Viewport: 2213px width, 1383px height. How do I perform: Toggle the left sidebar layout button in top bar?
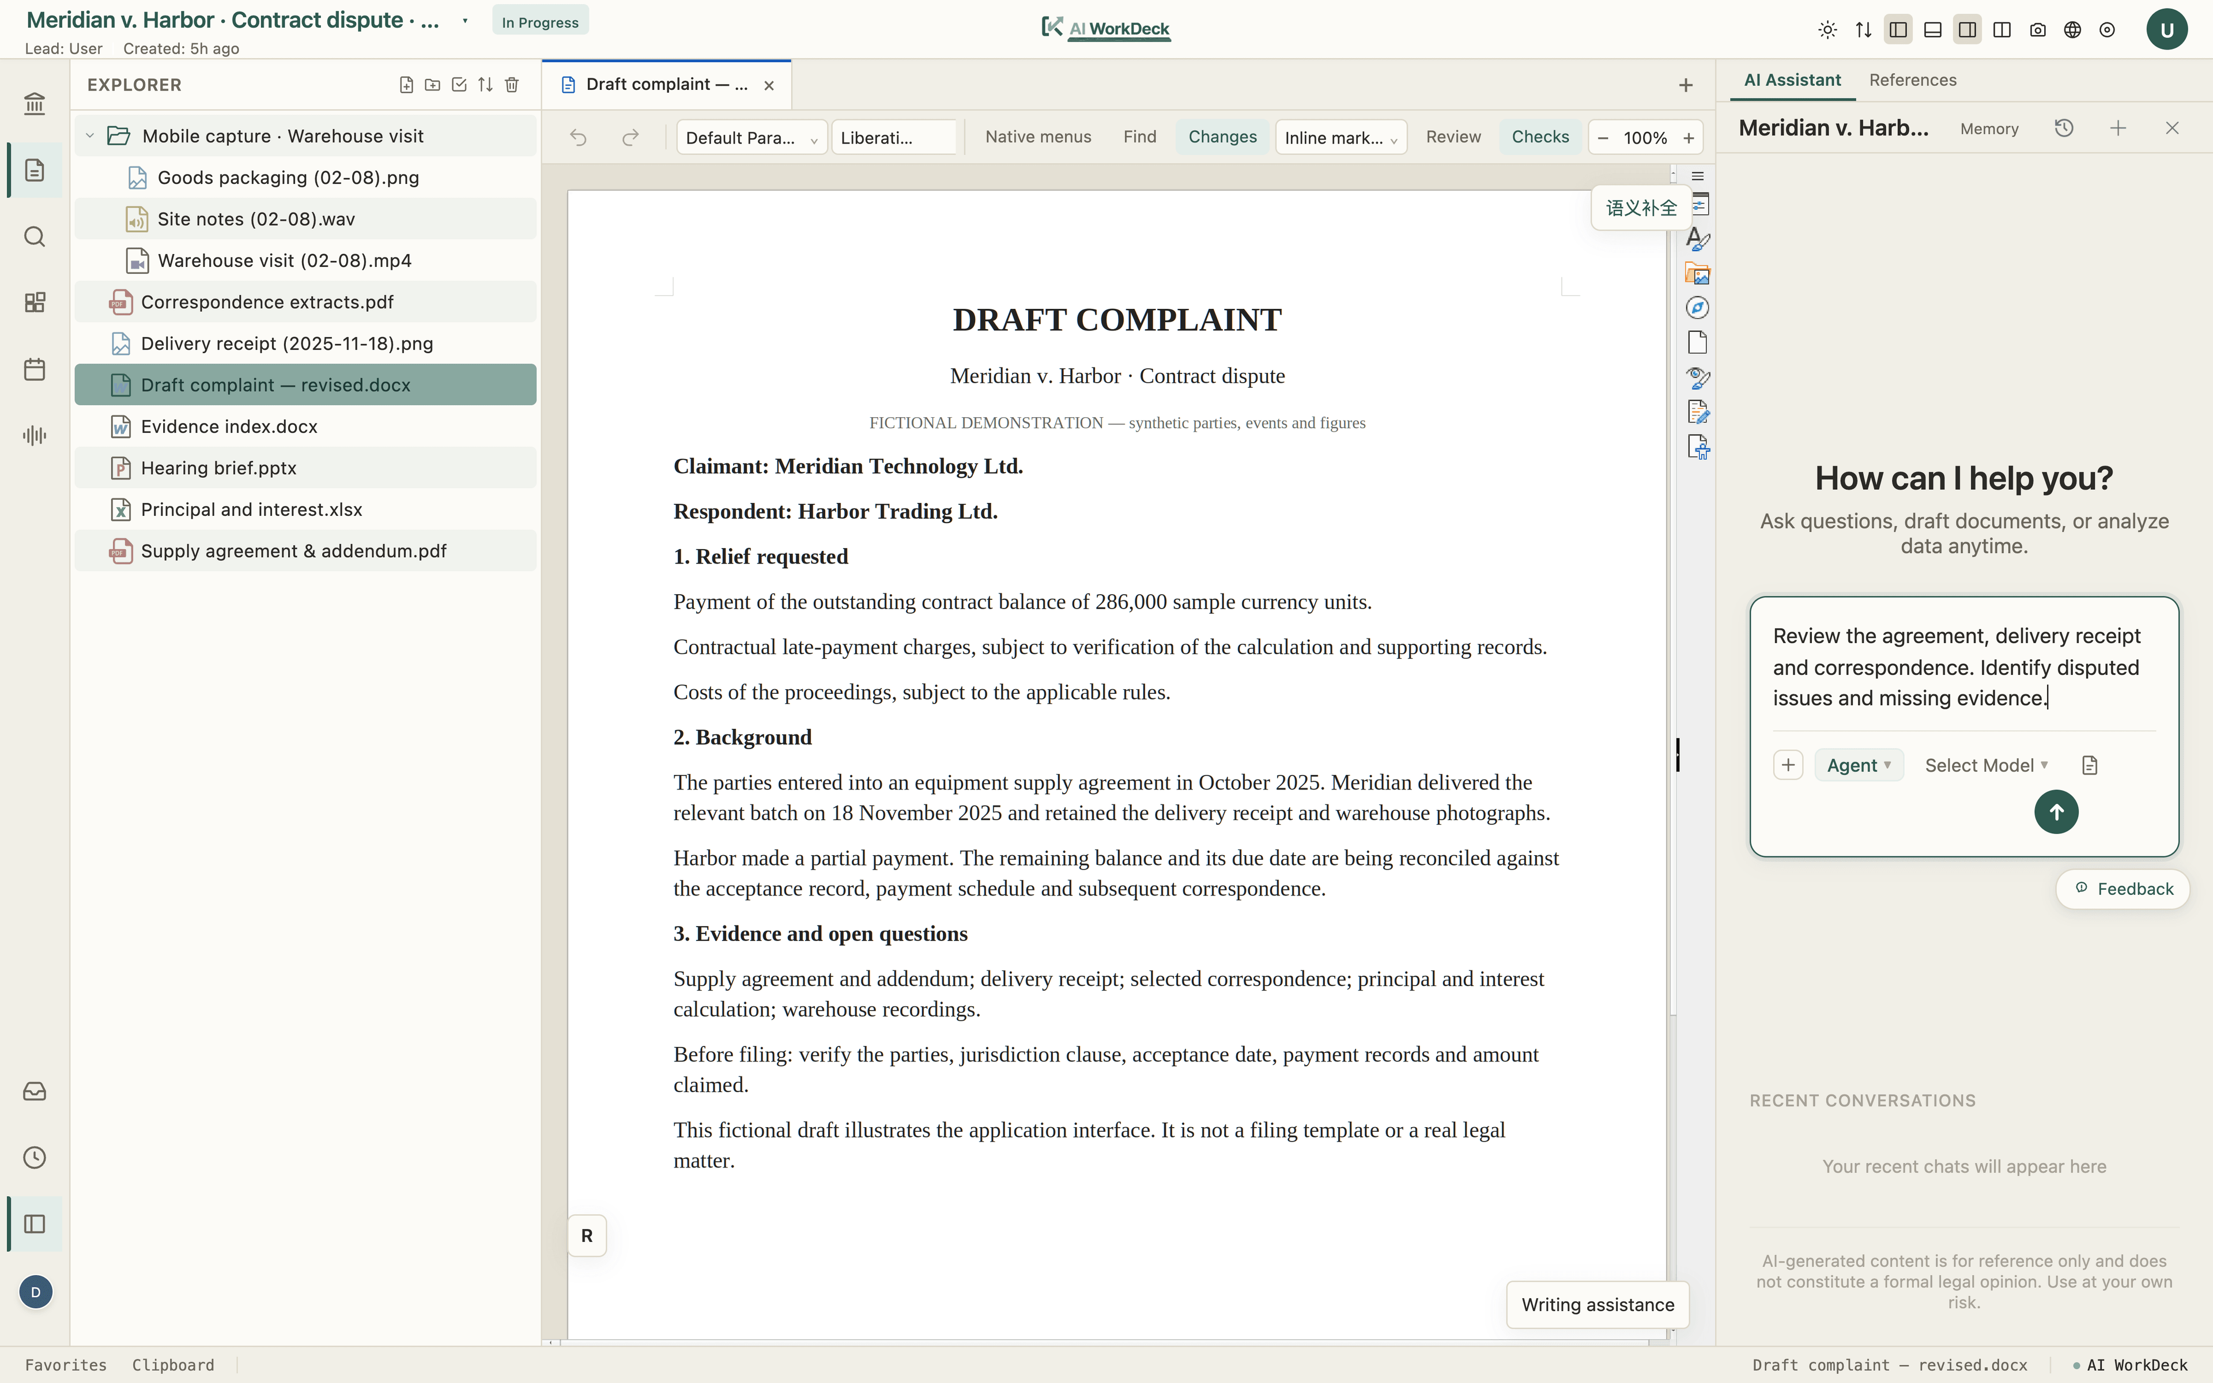coord(1898,30)
